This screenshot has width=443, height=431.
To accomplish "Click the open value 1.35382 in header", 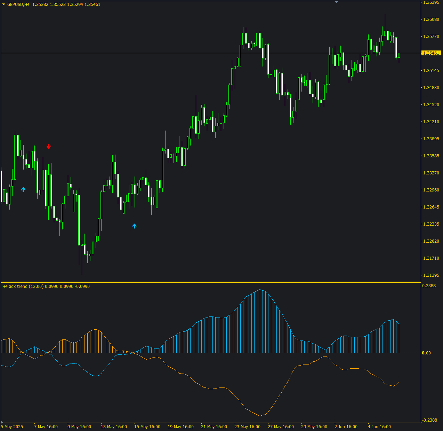I will (40, 5).
